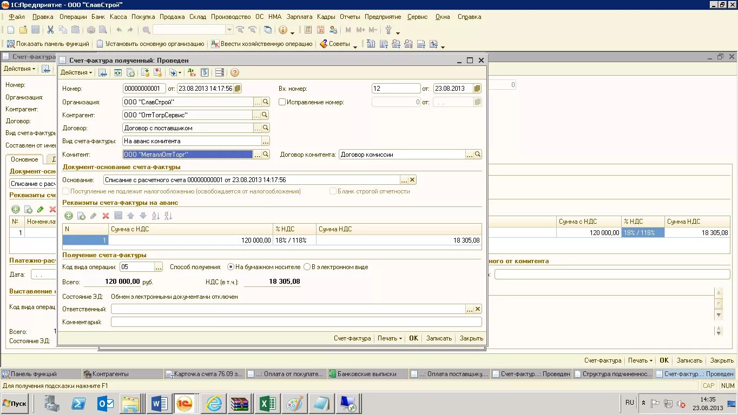Click into the Комментарий input field
Viewport: 738px width, 415px height.
296,322
